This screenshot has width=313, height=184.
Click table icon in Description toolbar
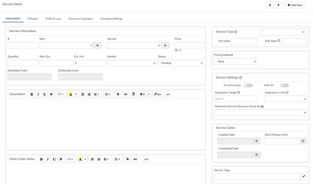click(133, 94)
